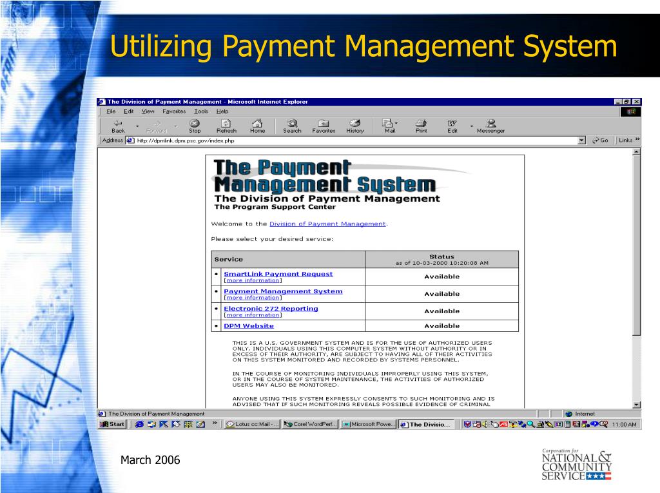Screen dimensions: 660x493
Task: Click the address URL field
Action: click(x=356, y=140)
